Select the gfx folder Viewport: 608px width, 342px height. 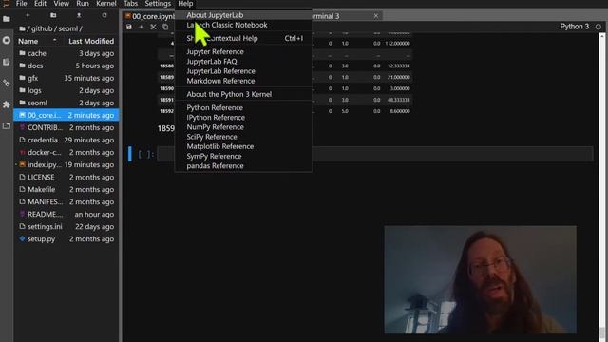click(66, 78)
